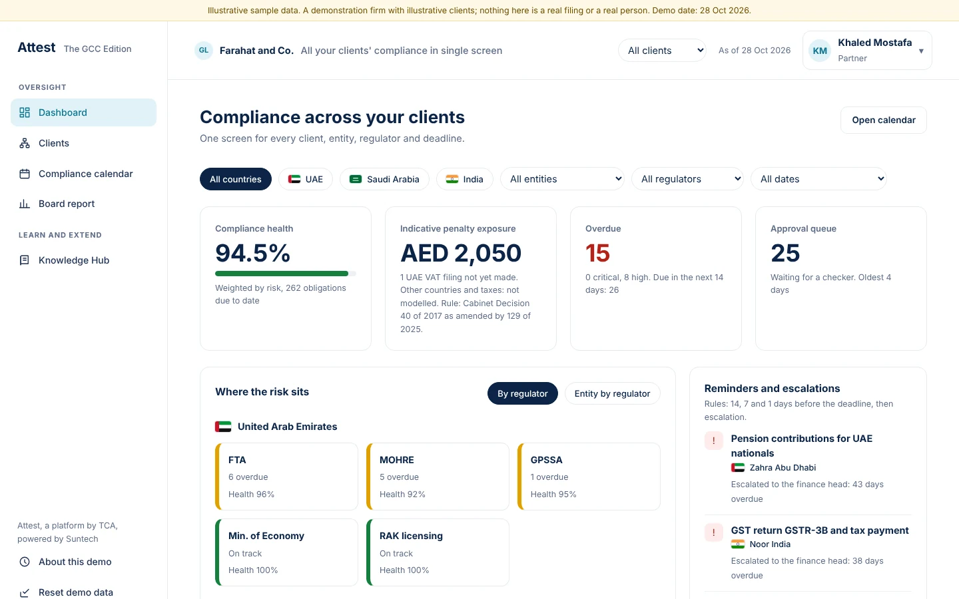The height and width of the screenshot is (599, 959).
Task: Open the Min. of Economy card
Action: pyautogui.click(x=286, y=552)
